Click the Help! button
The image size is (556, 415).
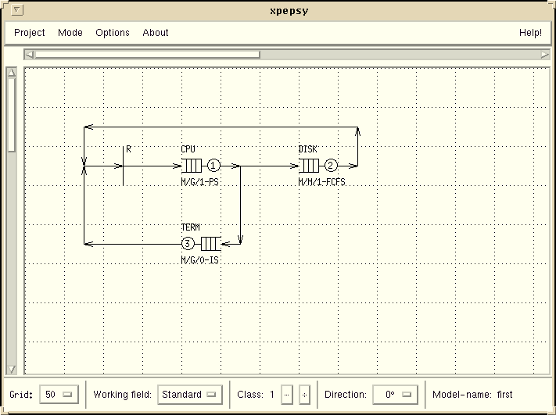coord(530,33)
